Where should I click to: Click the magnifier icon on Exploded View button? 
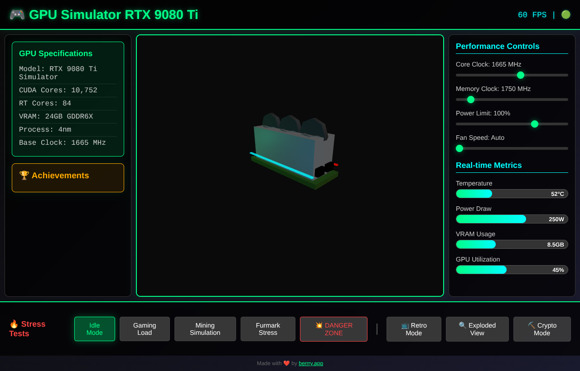(462, 325)
